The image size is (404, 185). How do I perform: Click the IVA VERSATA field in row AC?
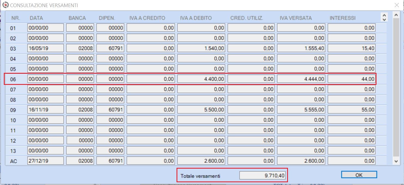(301, 161)
